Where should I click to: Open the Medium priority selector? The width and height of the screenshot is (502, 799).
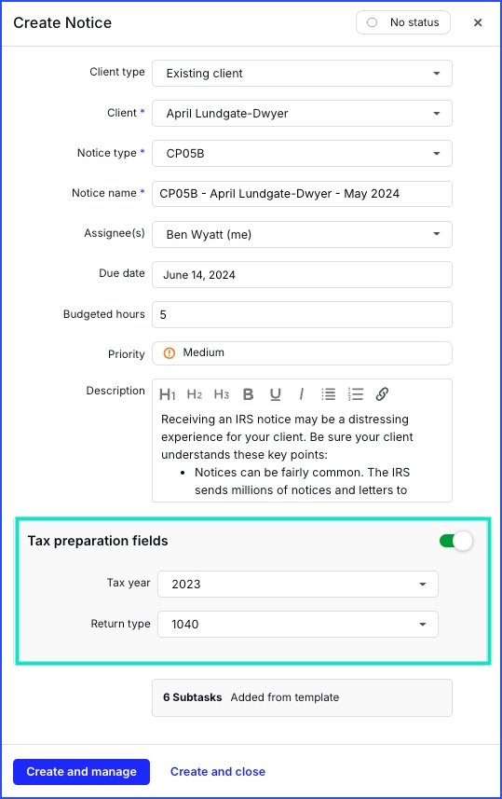[302, 353]
